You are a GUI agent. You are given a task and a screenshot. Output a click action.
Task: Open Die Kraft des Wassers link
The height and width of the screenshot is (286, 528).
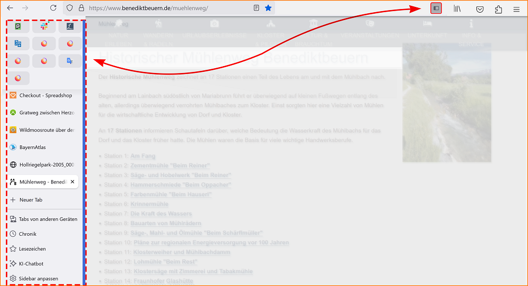(x=161, y=214)
